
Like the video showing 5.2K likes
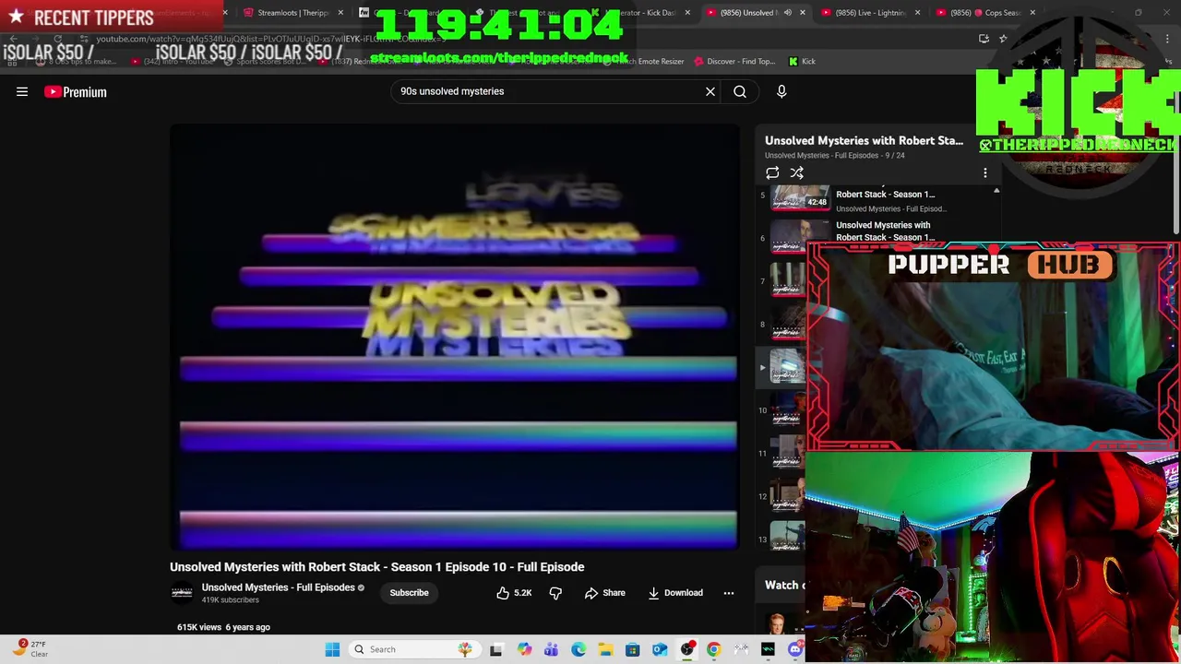click(514, 593)
